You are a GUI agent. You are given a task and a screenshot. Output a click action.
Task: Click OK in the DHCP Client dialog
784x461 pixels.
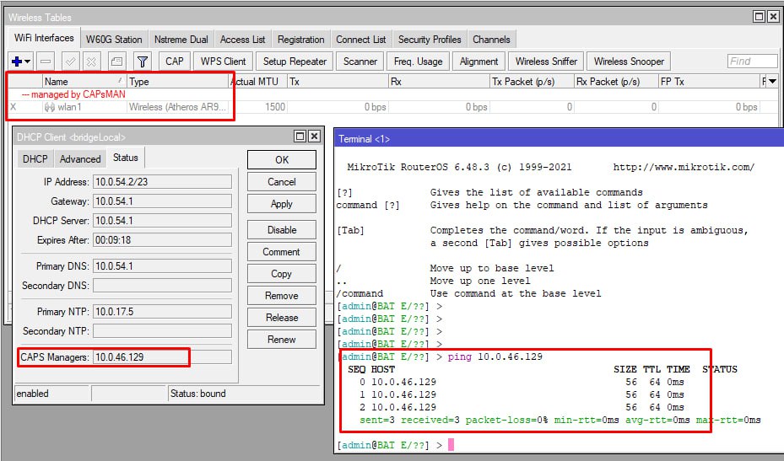pos(282,160)
